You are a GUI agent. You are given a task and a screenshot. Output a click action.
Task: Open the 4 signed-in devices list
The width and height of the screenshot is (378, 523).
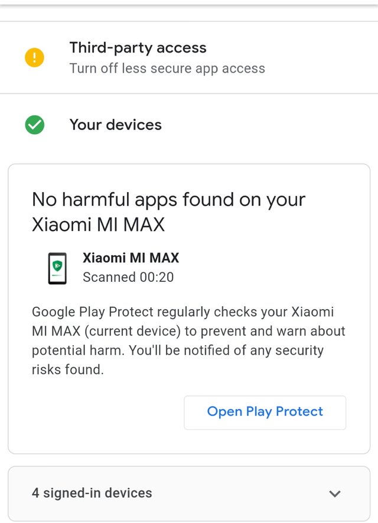coord(92,493)
